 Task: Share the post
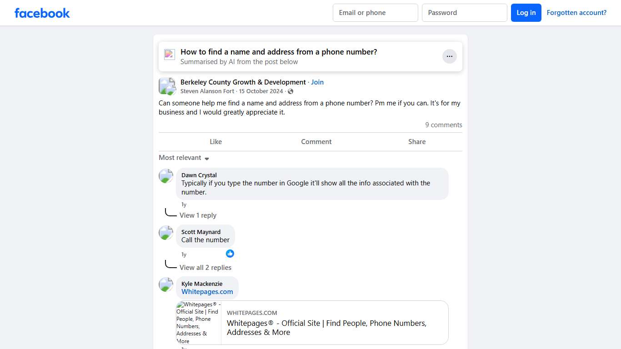pos(417,142)
